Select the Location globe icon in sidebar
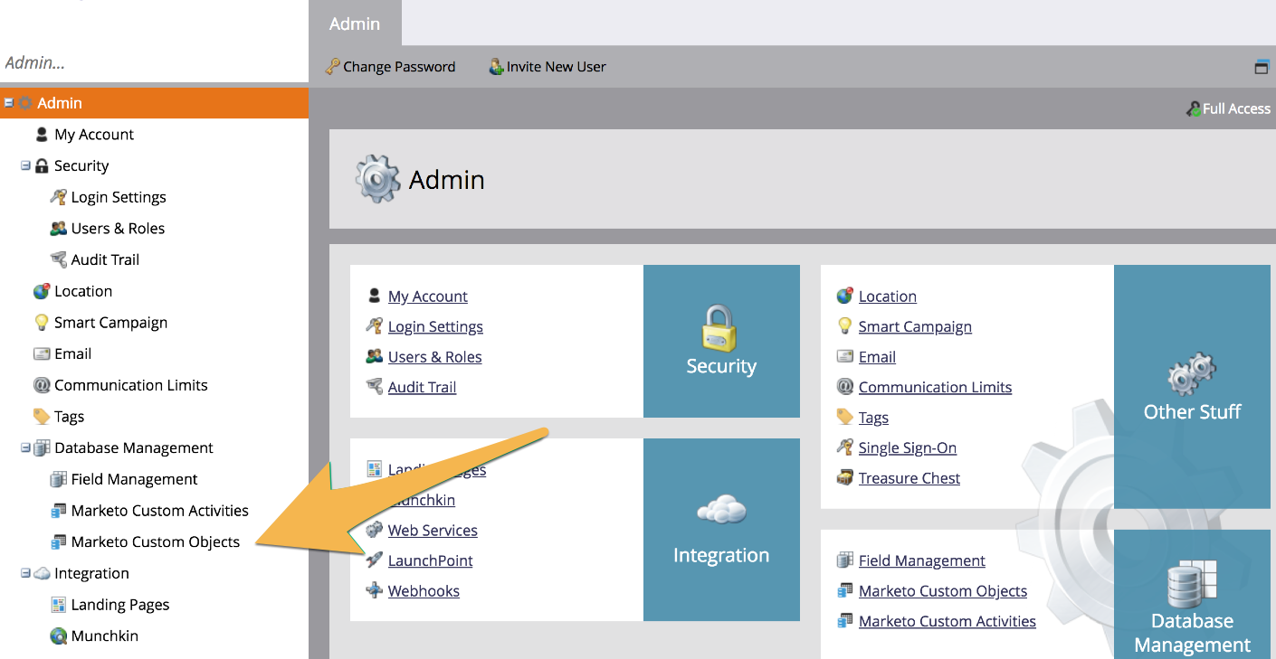The image size is (1276, 659). point(43,290)
